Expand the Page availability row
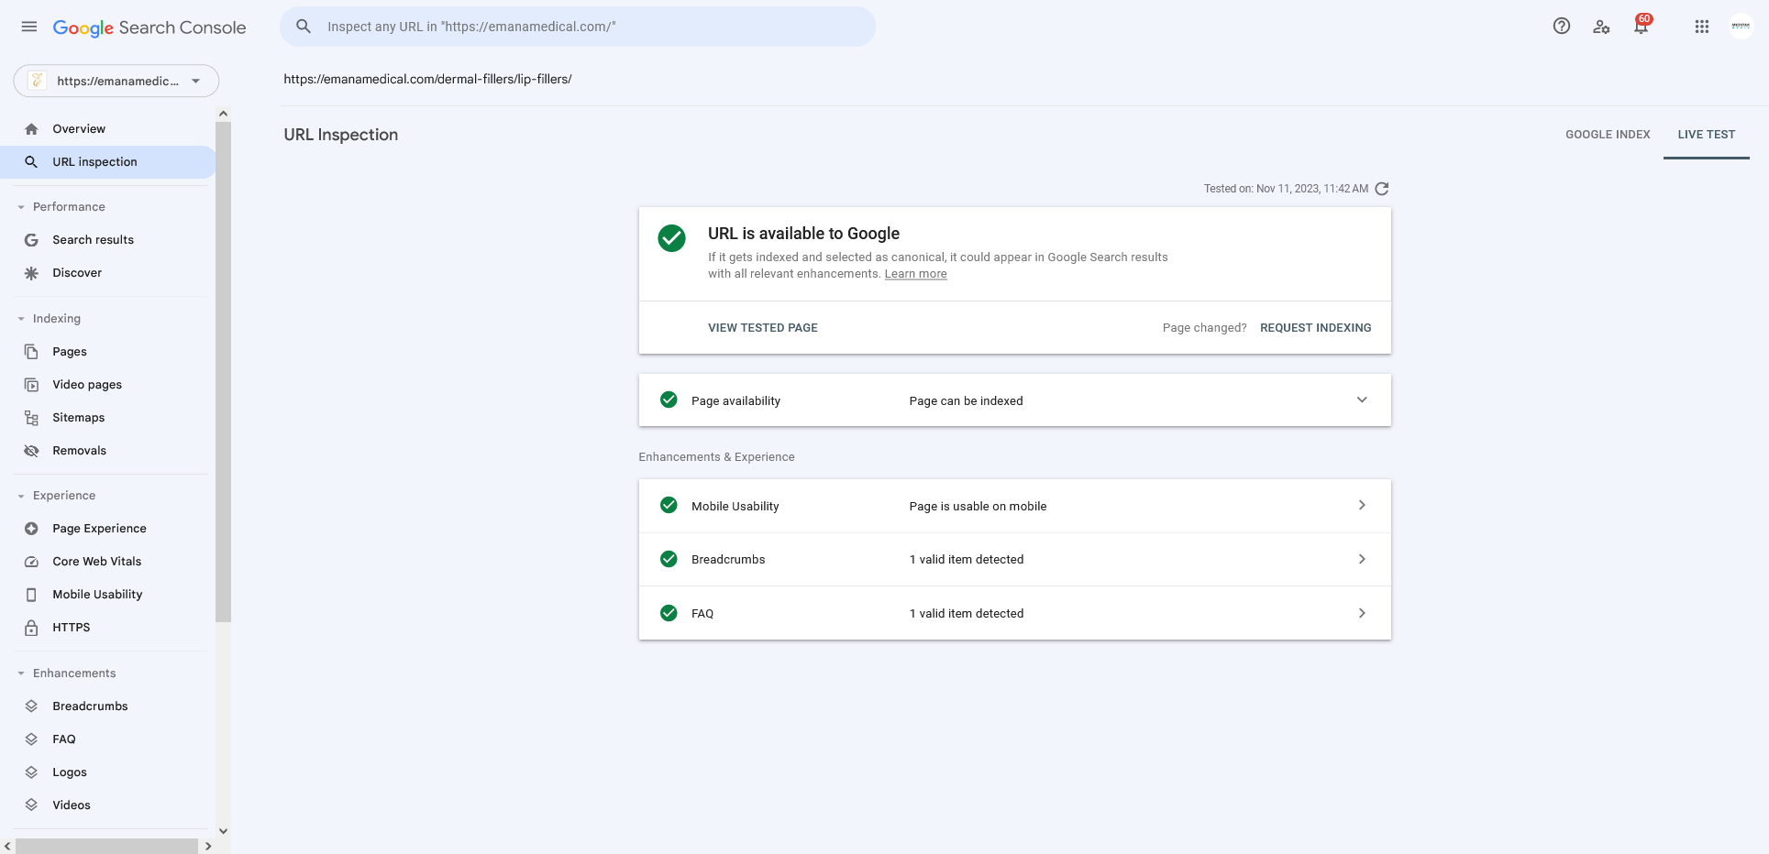1769x854 pixels. coord(1015,400)
